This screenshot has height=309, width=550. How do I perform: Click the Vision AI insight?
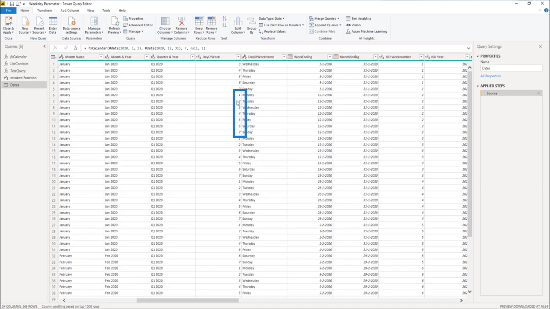353,25
